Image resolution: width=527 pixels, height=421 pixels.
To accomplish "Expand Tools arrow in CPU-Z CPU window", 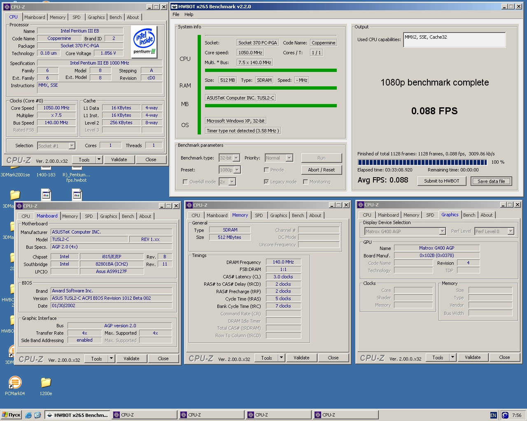I will pyautogui.click(x=99, y=160).
